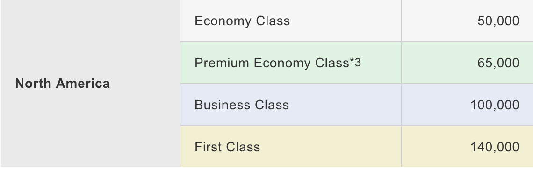The width and height of the screenshot is (533, 170).
Task: Click the word "America" in the region cell
Action: tap(83, 84)
